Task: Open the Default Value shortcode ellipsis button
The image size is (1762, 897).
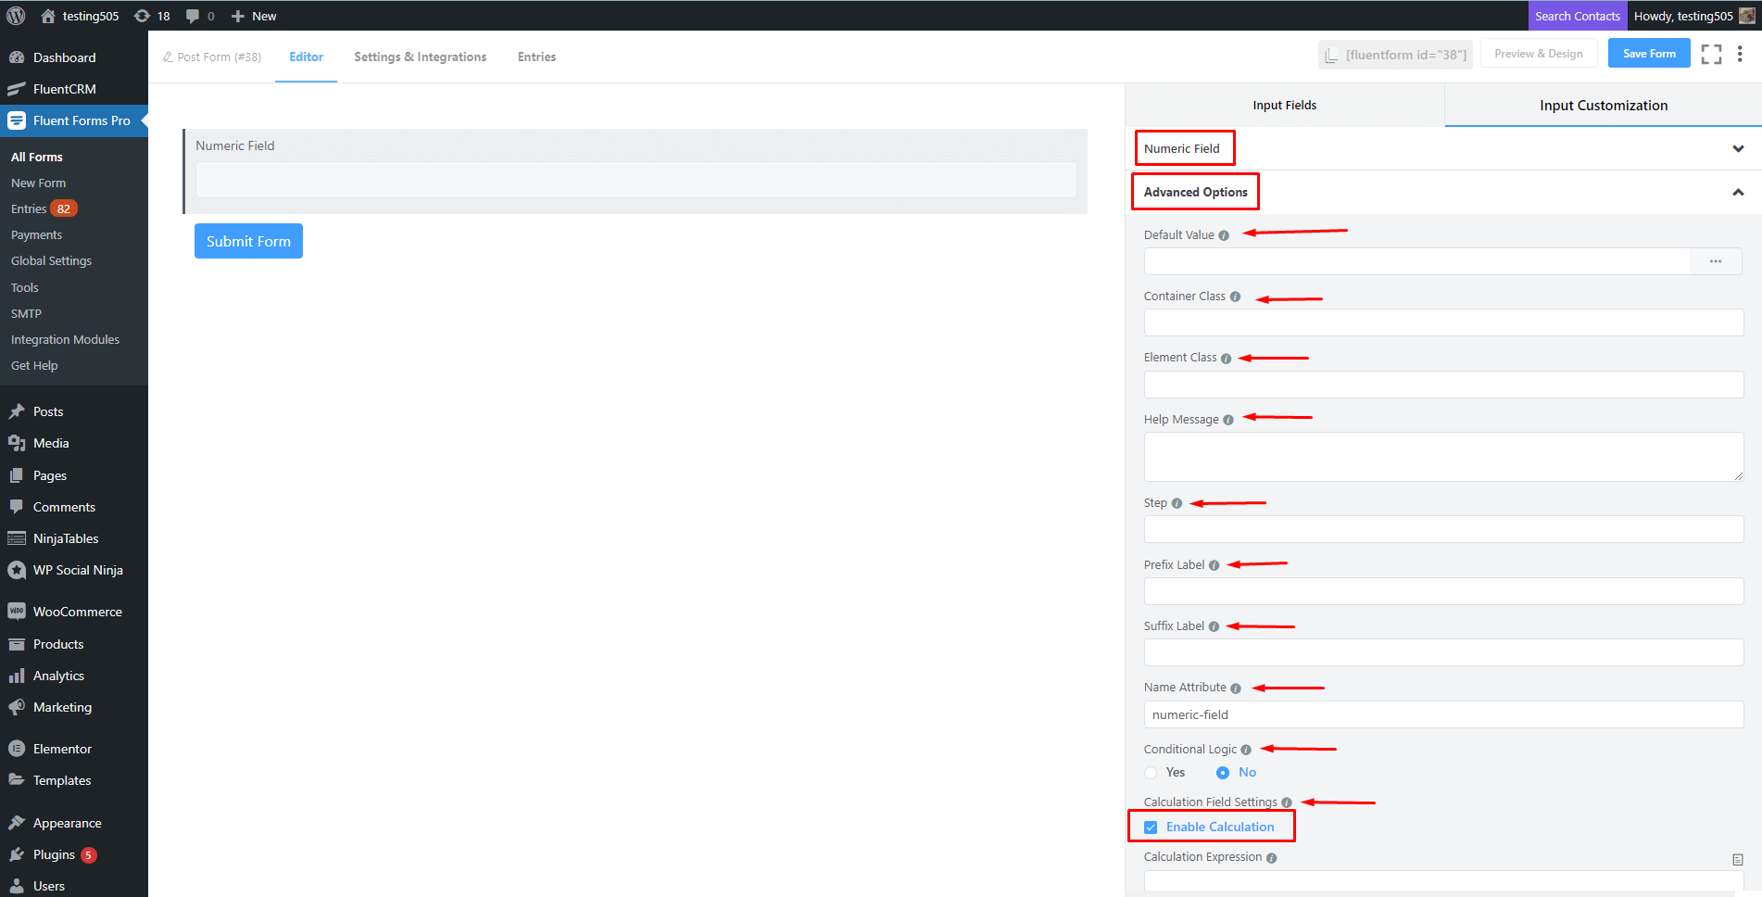Action: (1716, 261)
